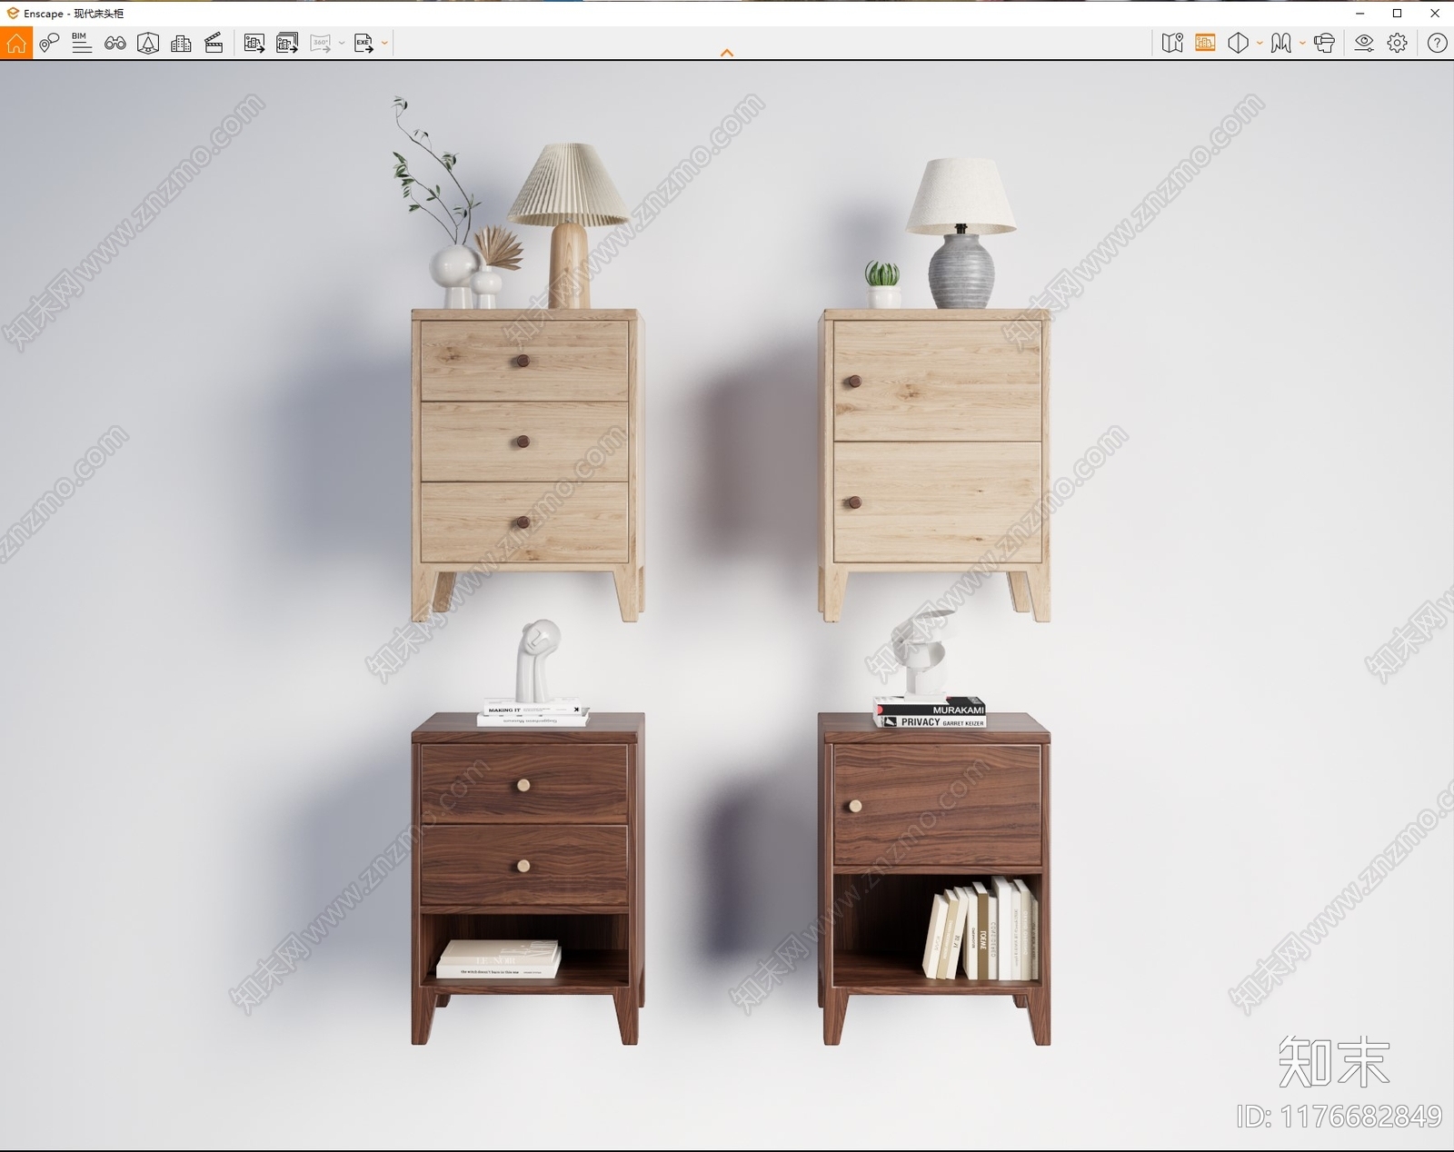This screenshot has height=1152, width=1454.
Task: Open the Help question mark
Action: (x=1437, y=43)
